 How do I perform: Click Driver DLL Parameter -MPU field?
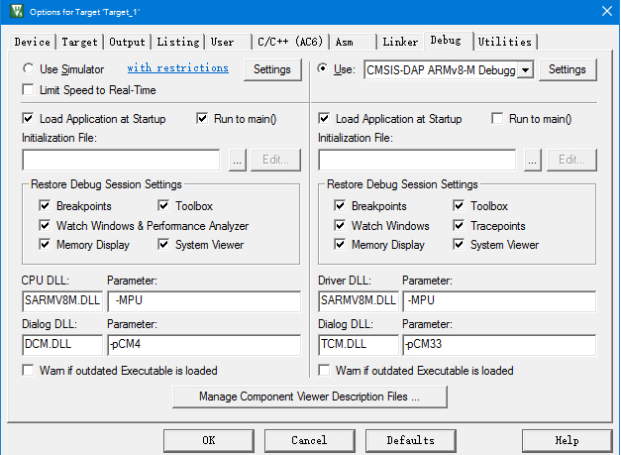(499, 300)
